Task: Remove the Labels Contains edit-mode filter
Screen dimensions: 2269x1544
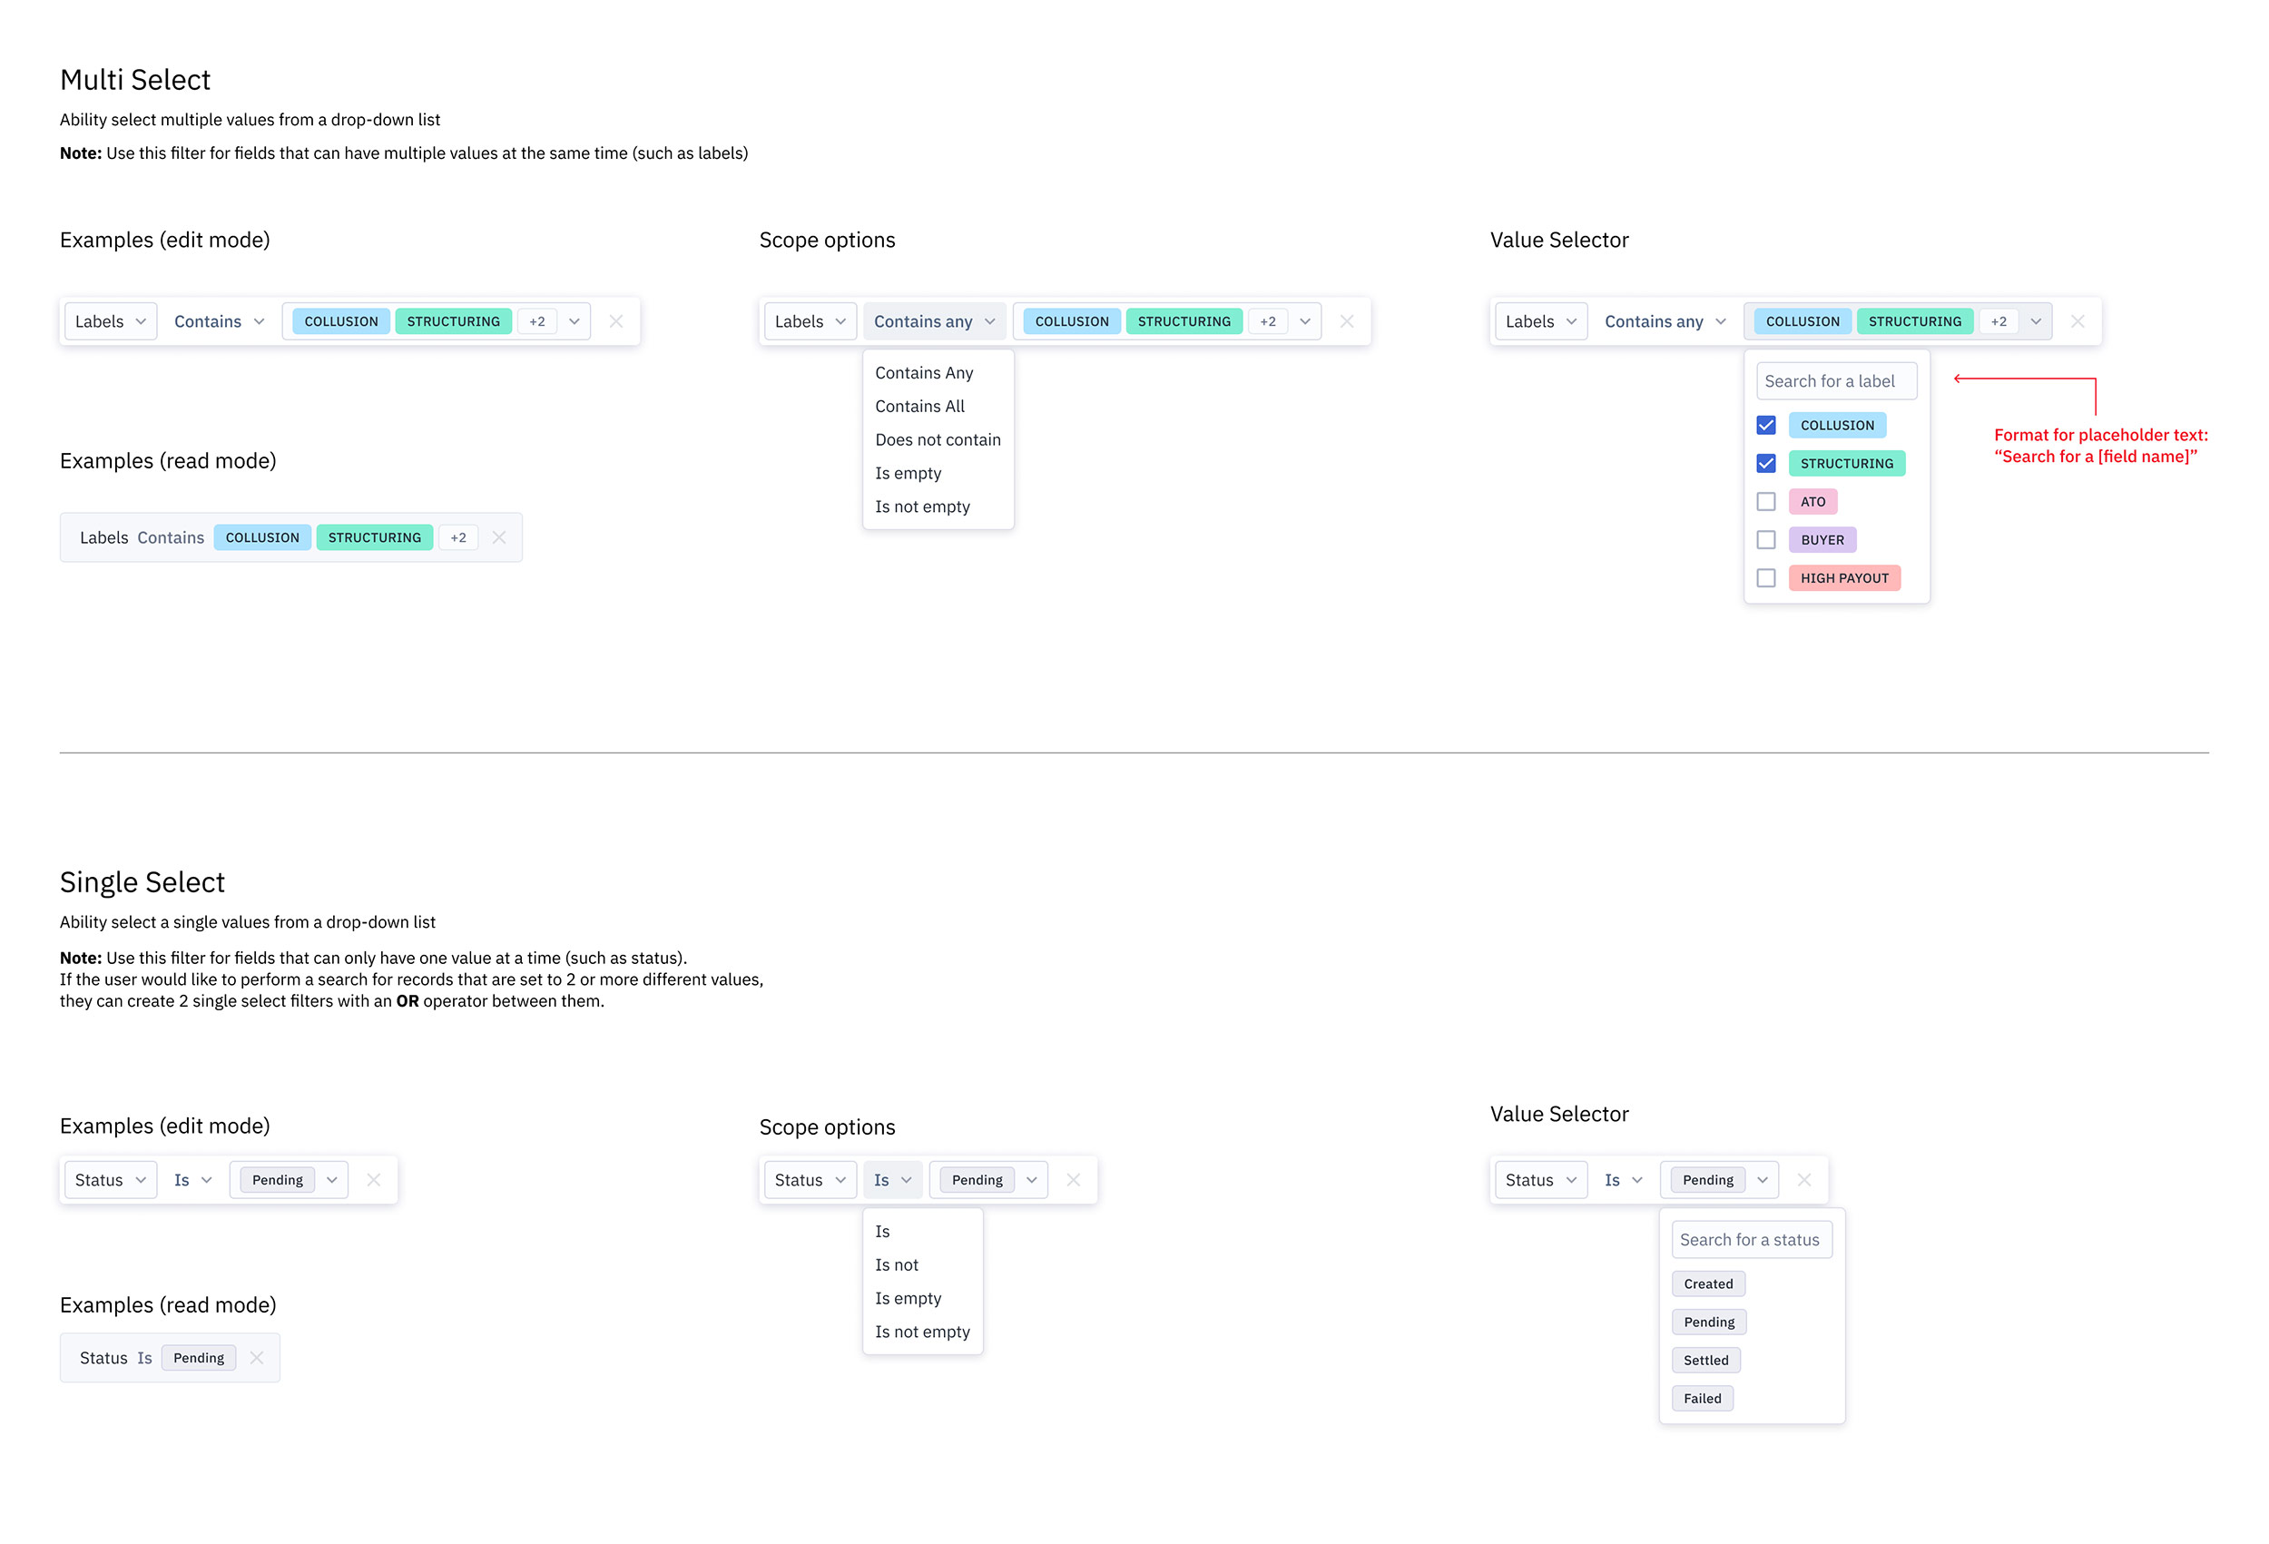Action: [x=616, y=321]
